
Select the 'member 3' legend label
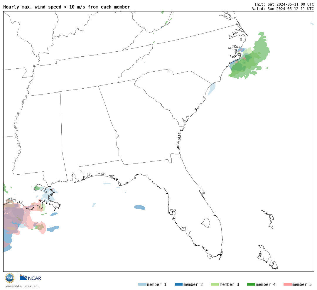[x=230, y=284]
